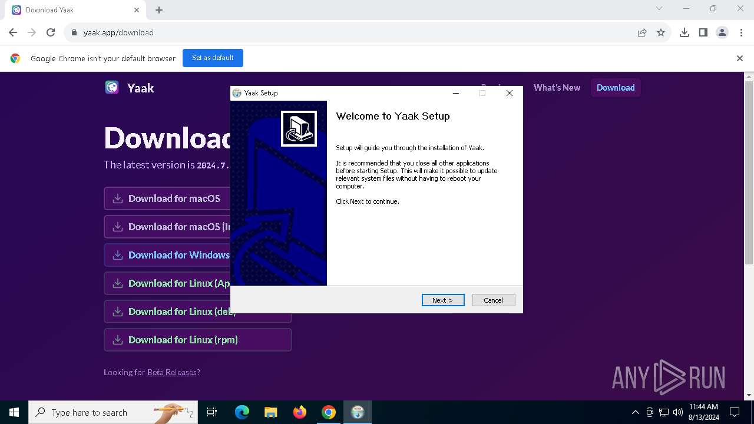Screen dimensions: 754x424
Task: Dismiss the default browser infobar
Action: coord(740,58)
